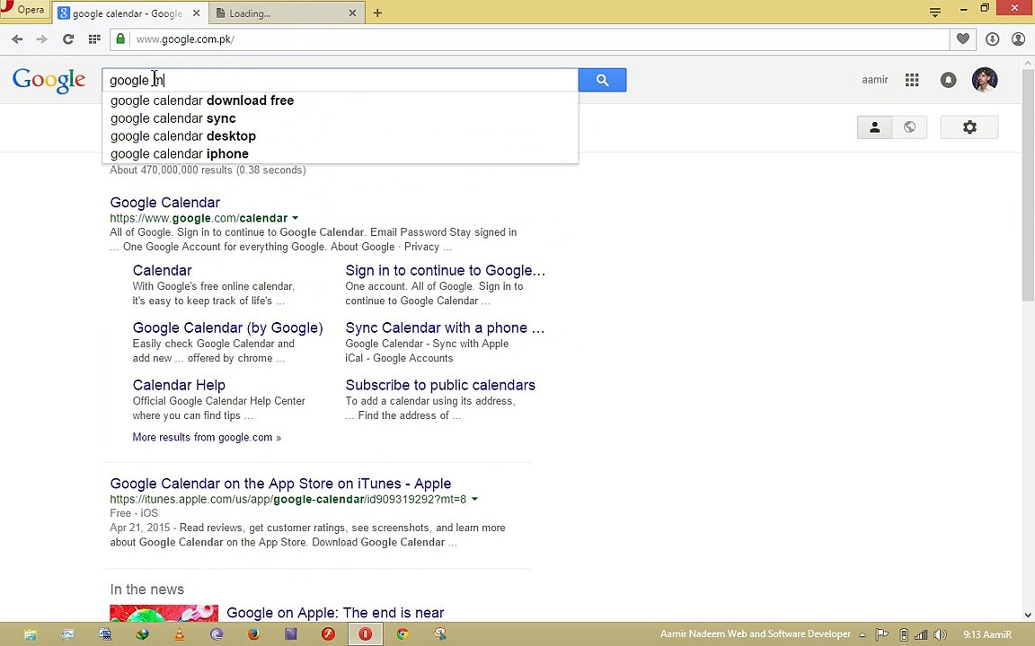Reload the current page
The width and height of the screenshot is (1035, 646).
pos(68,39)
